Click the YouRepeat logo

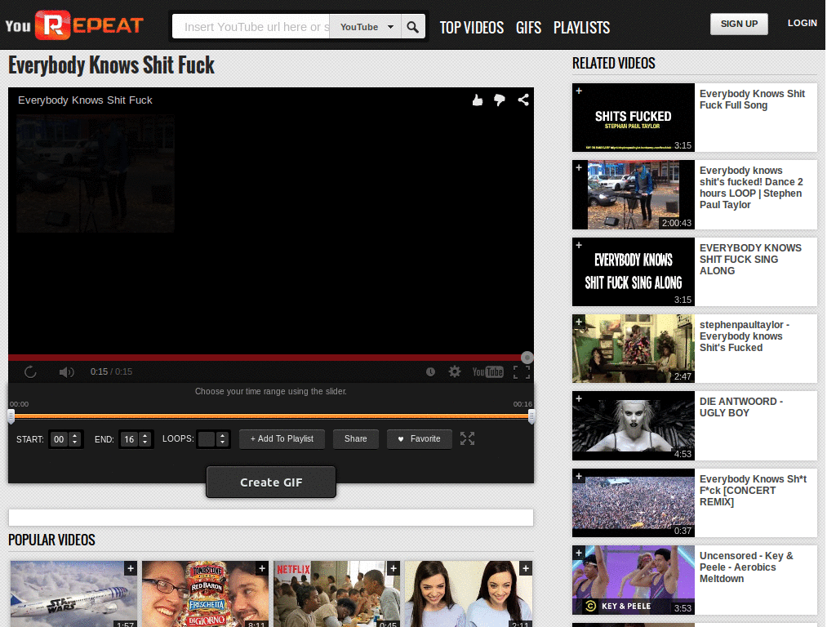(x=74, y=25)
